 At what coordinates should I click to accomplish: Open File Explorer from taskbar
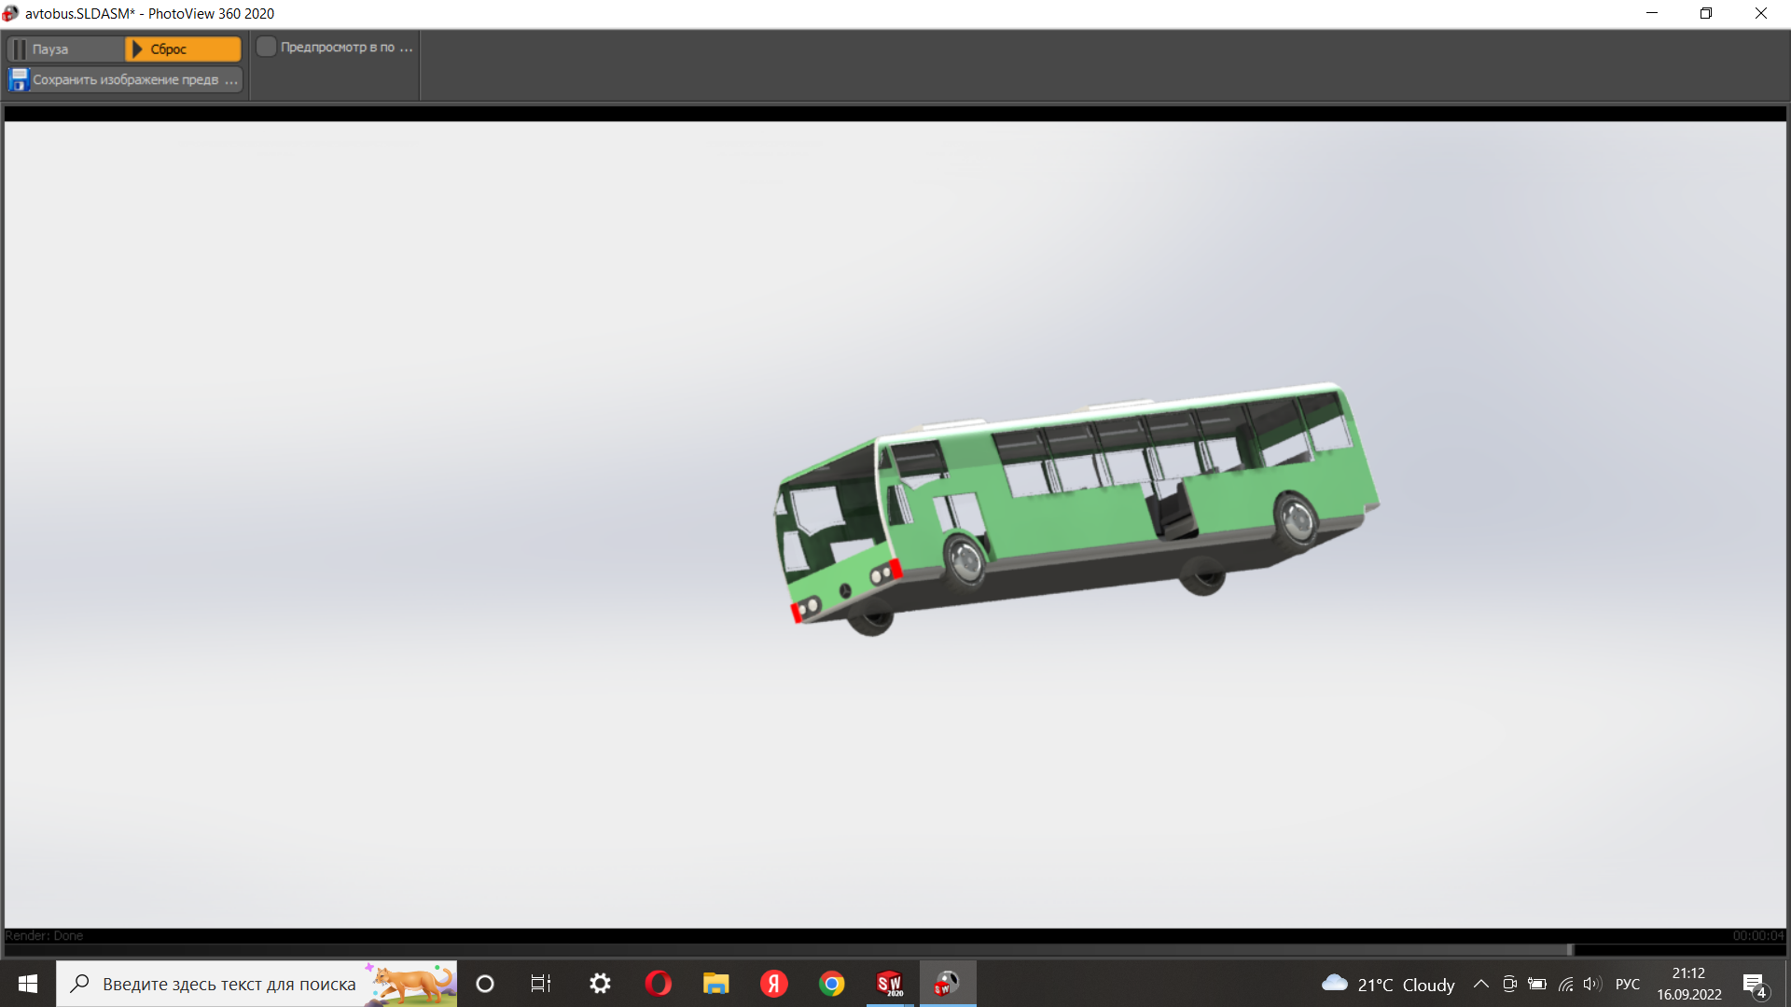715,984
